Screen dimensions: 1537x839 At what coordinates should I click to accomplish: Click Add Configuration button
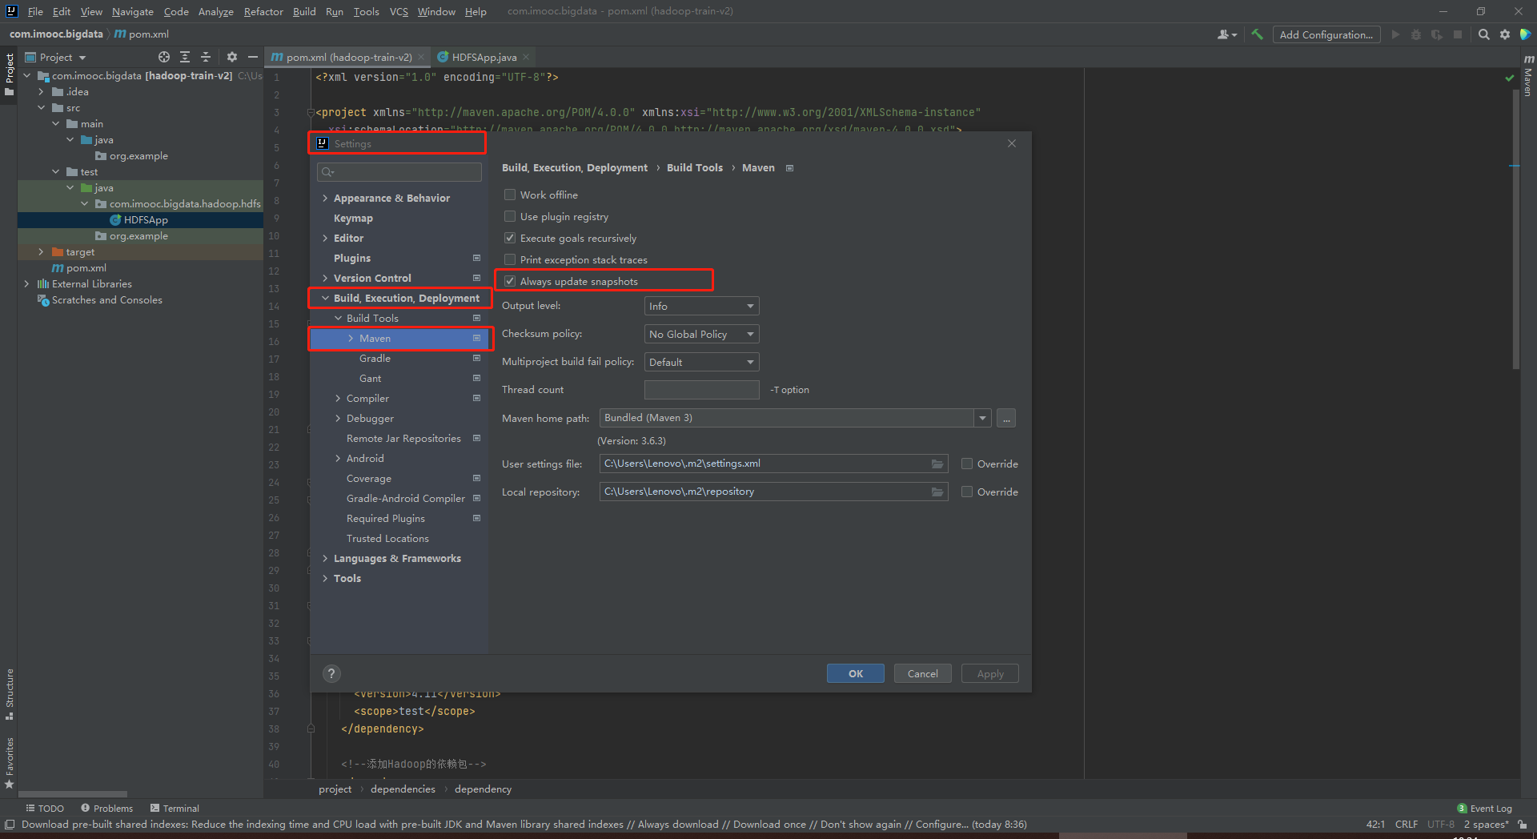(1326, 34)
